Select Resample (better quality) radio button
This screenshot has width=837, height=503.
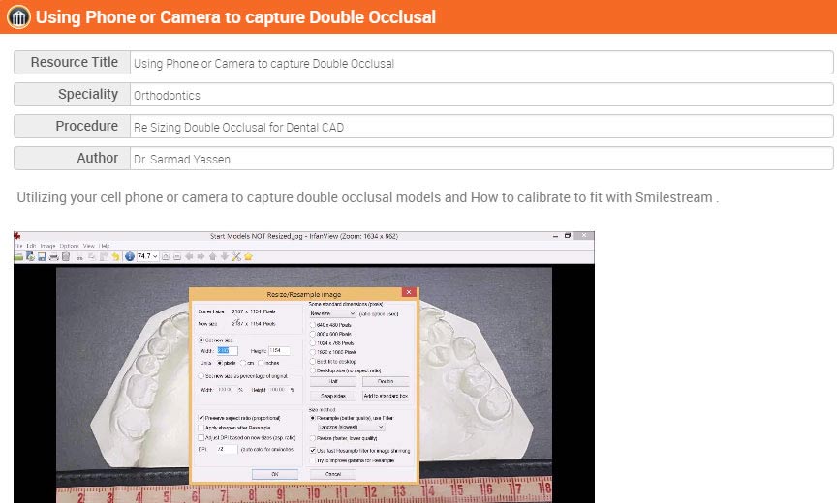[313, 418]
